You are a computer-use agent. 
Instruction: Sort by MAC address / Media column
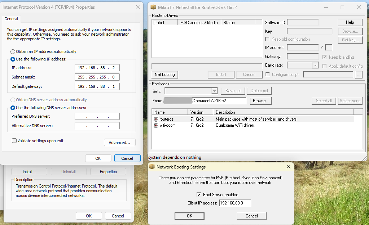(x=199, y=23)
